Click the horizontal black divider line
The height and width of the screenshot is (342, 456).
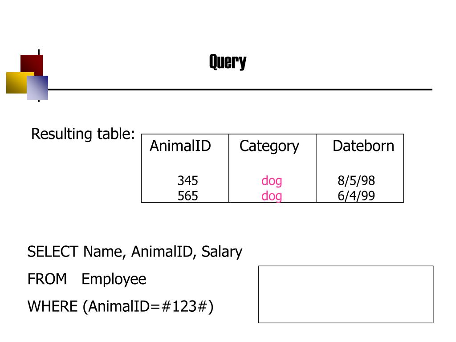click(240, 90)
